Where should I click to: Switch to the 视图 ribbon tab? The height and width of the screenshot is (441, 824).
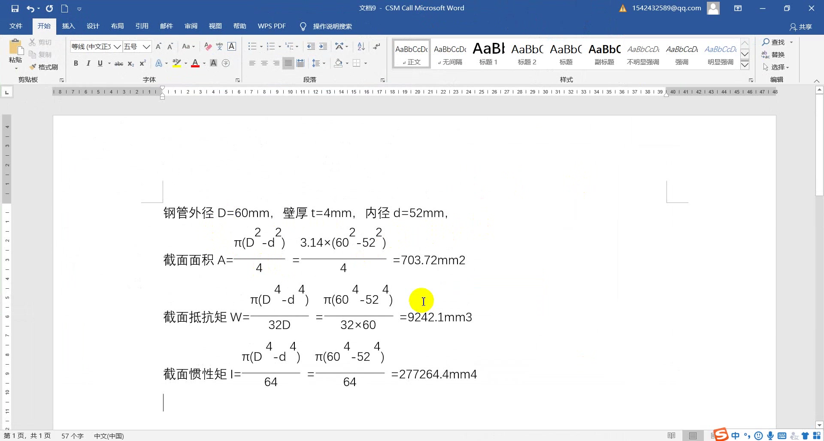215,26
